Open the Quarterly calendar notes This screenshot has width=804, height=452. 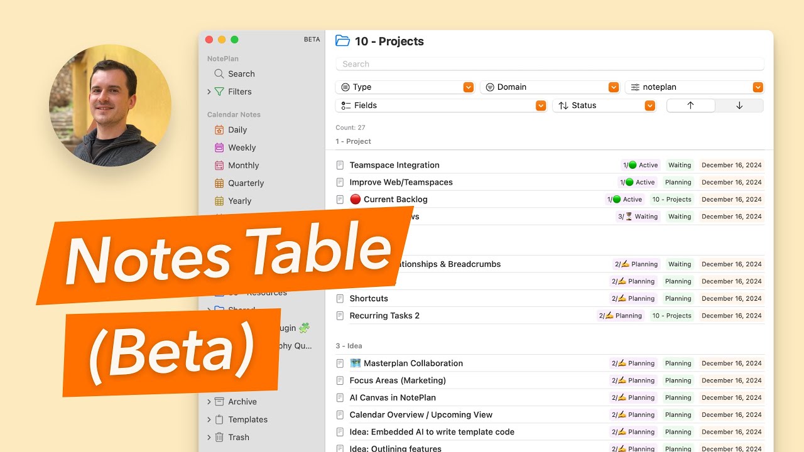click(239, 183)
